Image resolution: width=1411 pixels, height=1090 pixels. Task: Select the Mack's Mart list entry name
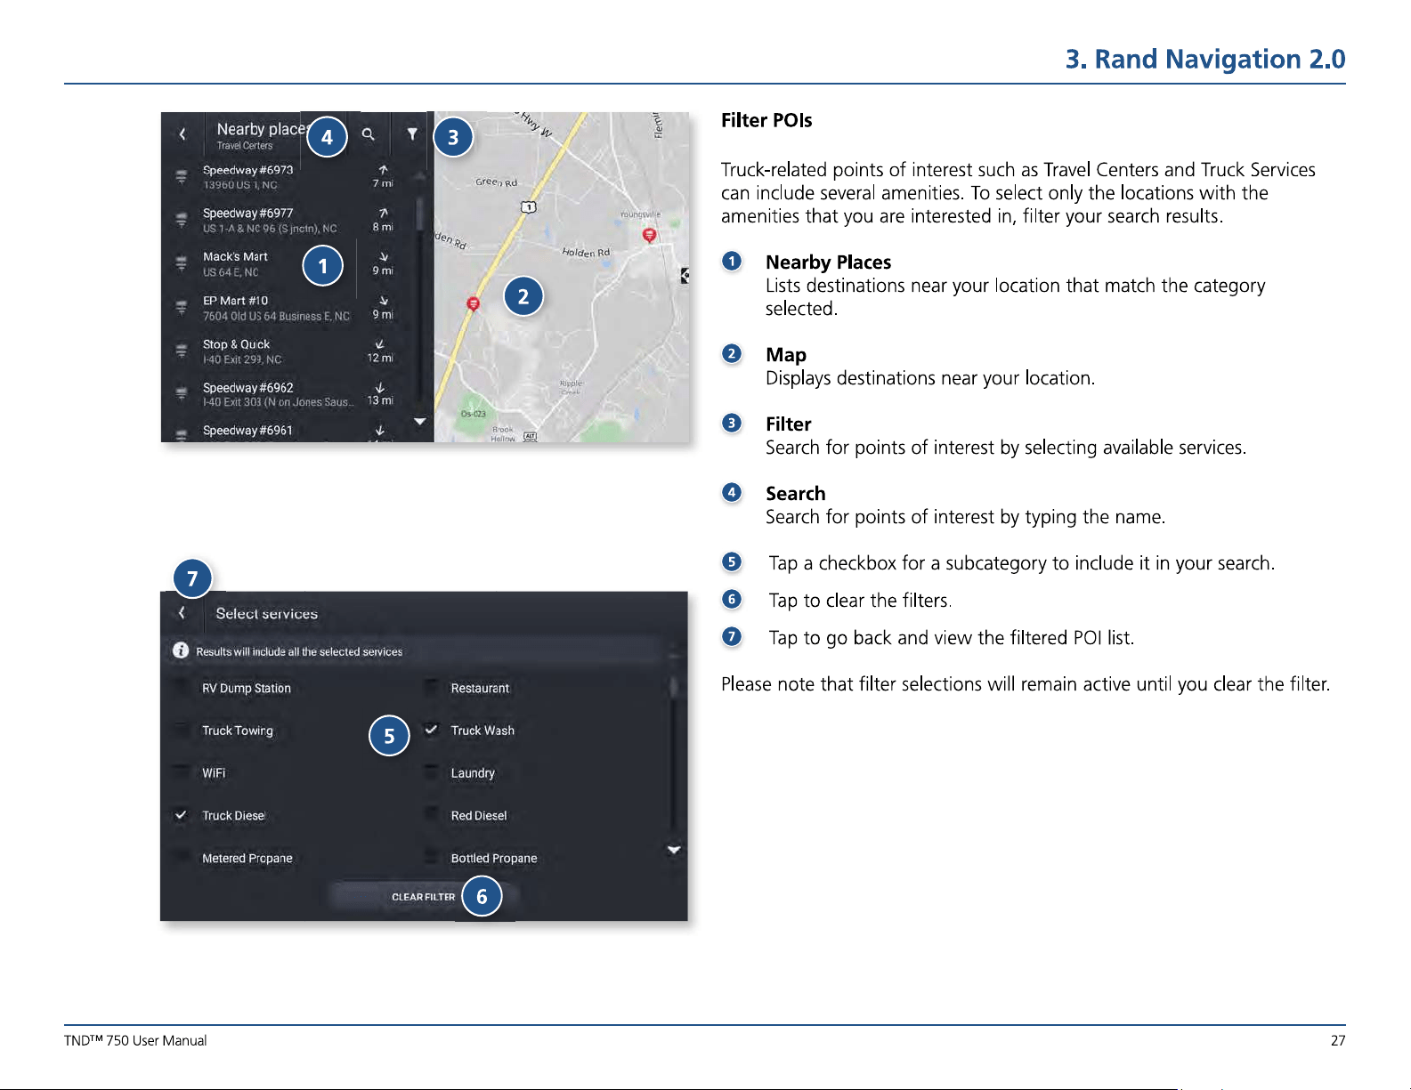tap(235, 257)
